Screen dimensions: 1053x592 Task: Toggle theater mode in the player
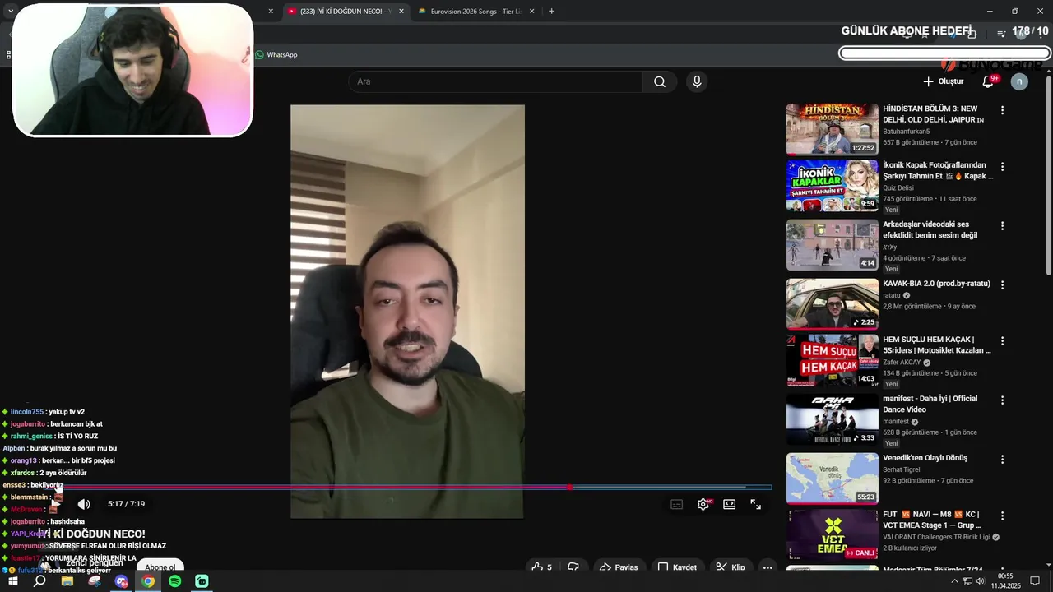(729, 504)
